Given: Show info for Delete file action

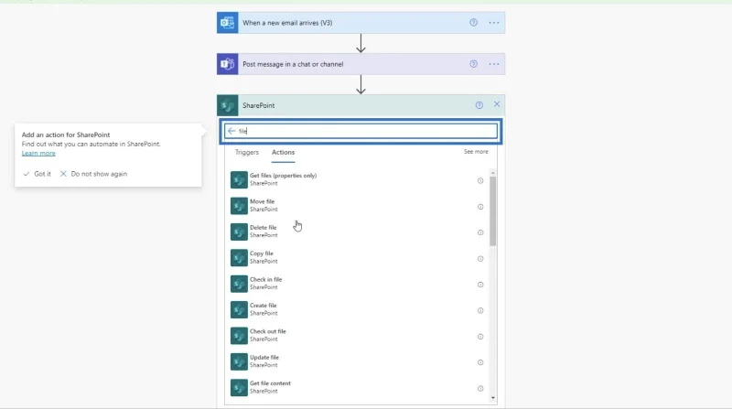Looking at the screenshot, I should tap(480, 232).
